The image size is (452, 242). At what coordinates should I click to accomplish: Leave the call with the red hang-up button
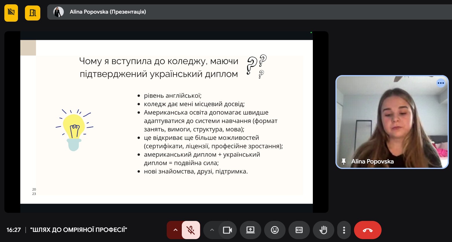(x=368, y=230)
